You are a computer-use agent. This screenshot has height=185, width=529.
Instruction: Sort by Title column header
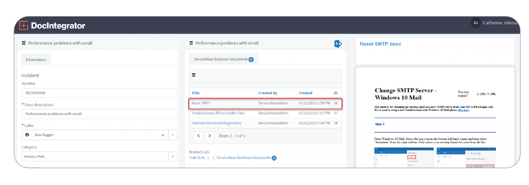click(x=195, y=93)
